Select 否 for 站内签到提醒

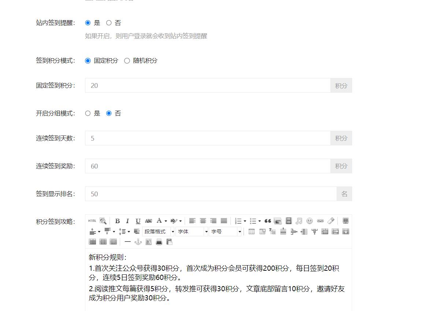109,23
